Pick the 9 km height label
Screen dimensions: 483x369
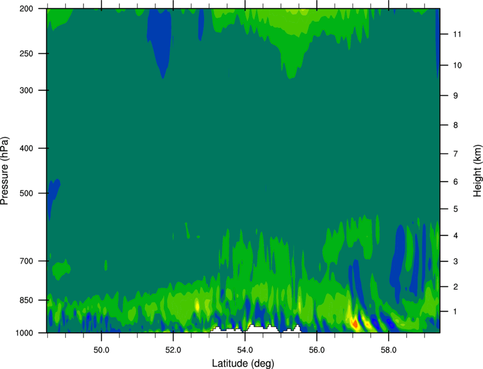click(455, 96)
